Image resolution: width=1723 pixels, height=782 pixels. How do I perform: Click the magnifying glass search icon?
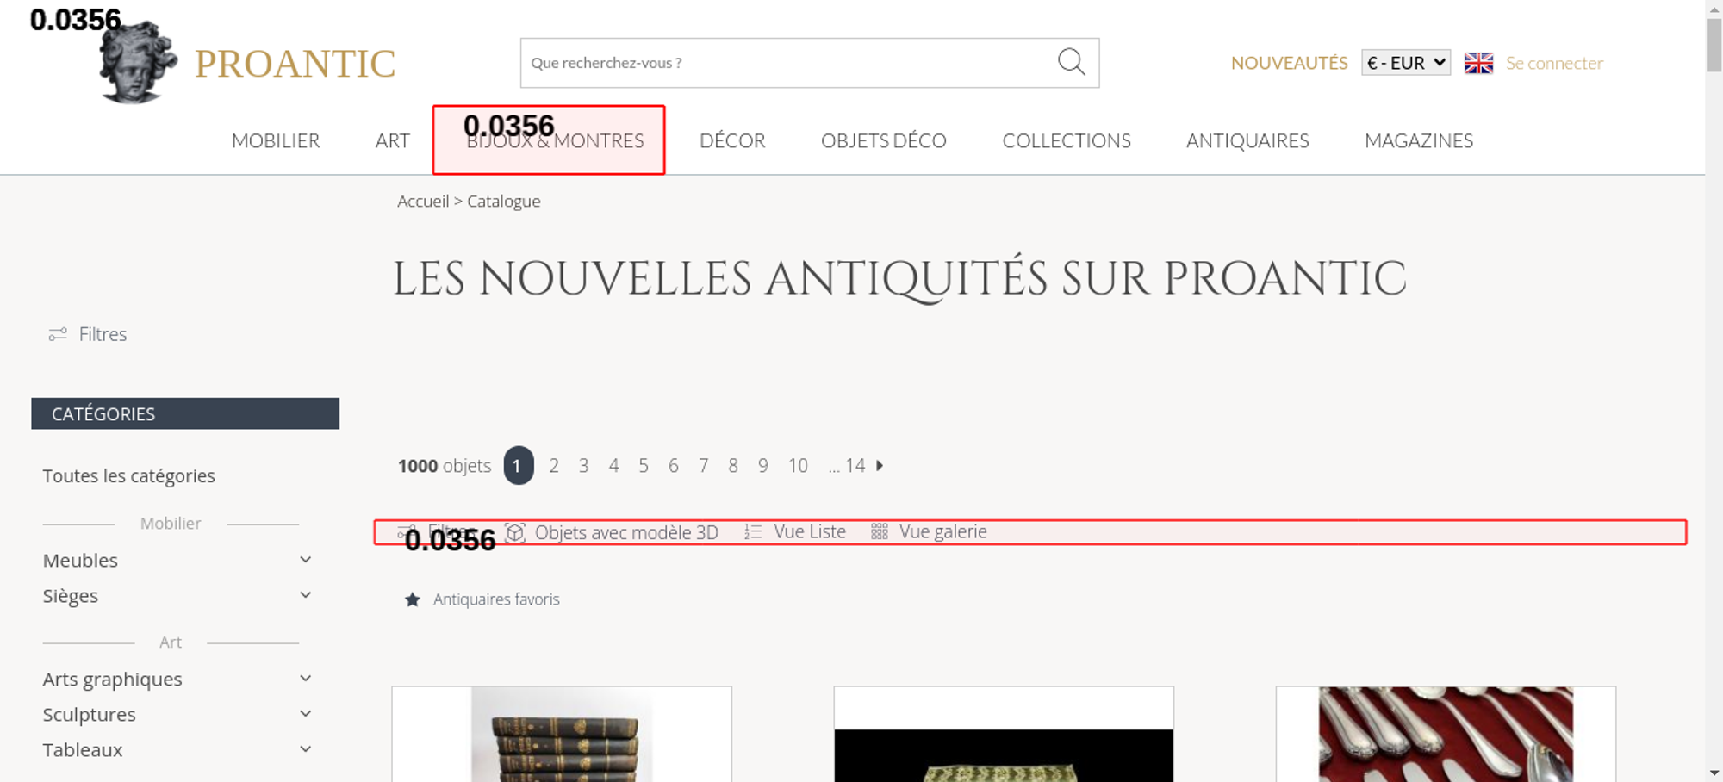1071,62
